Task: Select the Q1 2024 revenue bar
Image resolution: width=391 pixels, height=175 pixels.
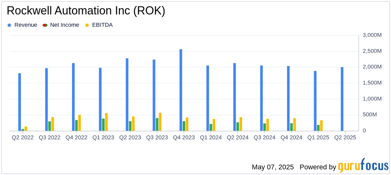Action: click(208, 98)
